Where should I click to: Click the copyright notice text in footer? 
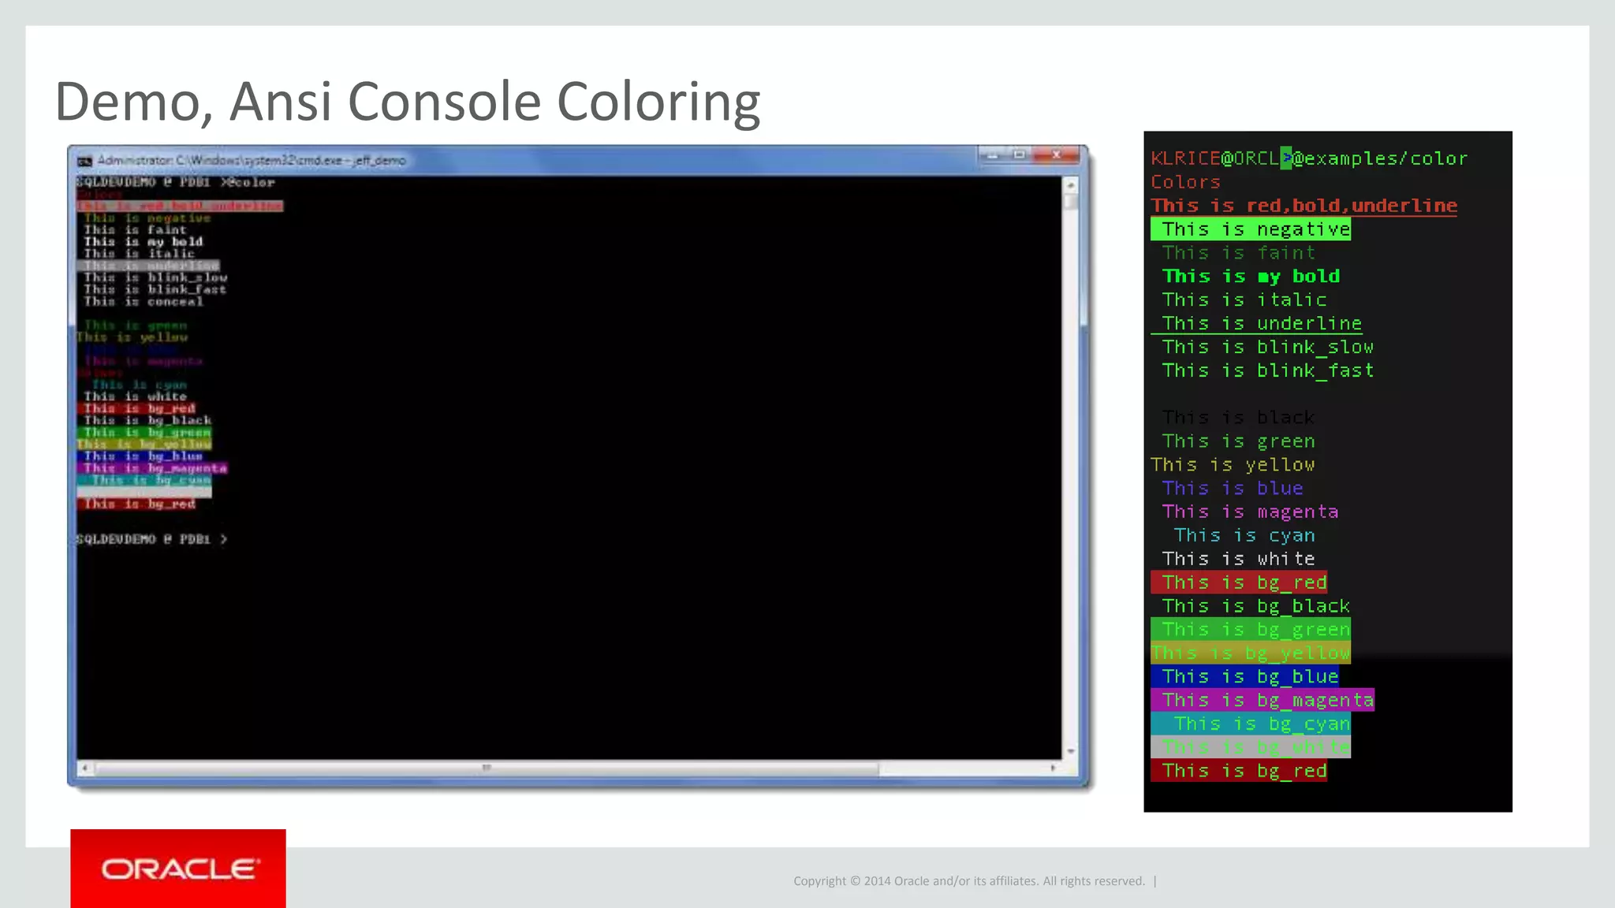pyautogui.click(x=969, y=881)
